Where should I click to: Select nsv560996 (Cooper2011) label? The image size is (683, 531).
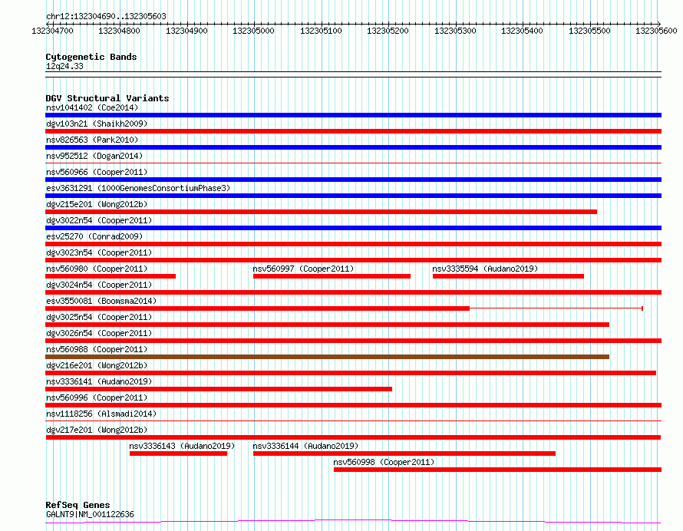pyautogui.click(x=97, y=397)
